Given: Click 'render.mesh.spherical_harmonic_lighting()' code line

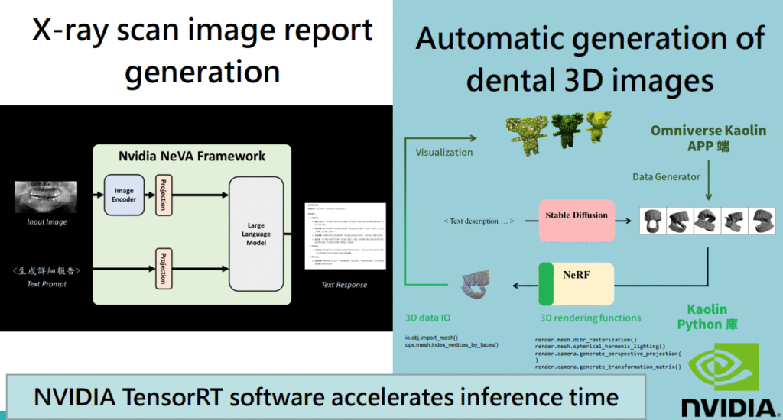Looking at the screenshot, I should (x=600, y=346).
